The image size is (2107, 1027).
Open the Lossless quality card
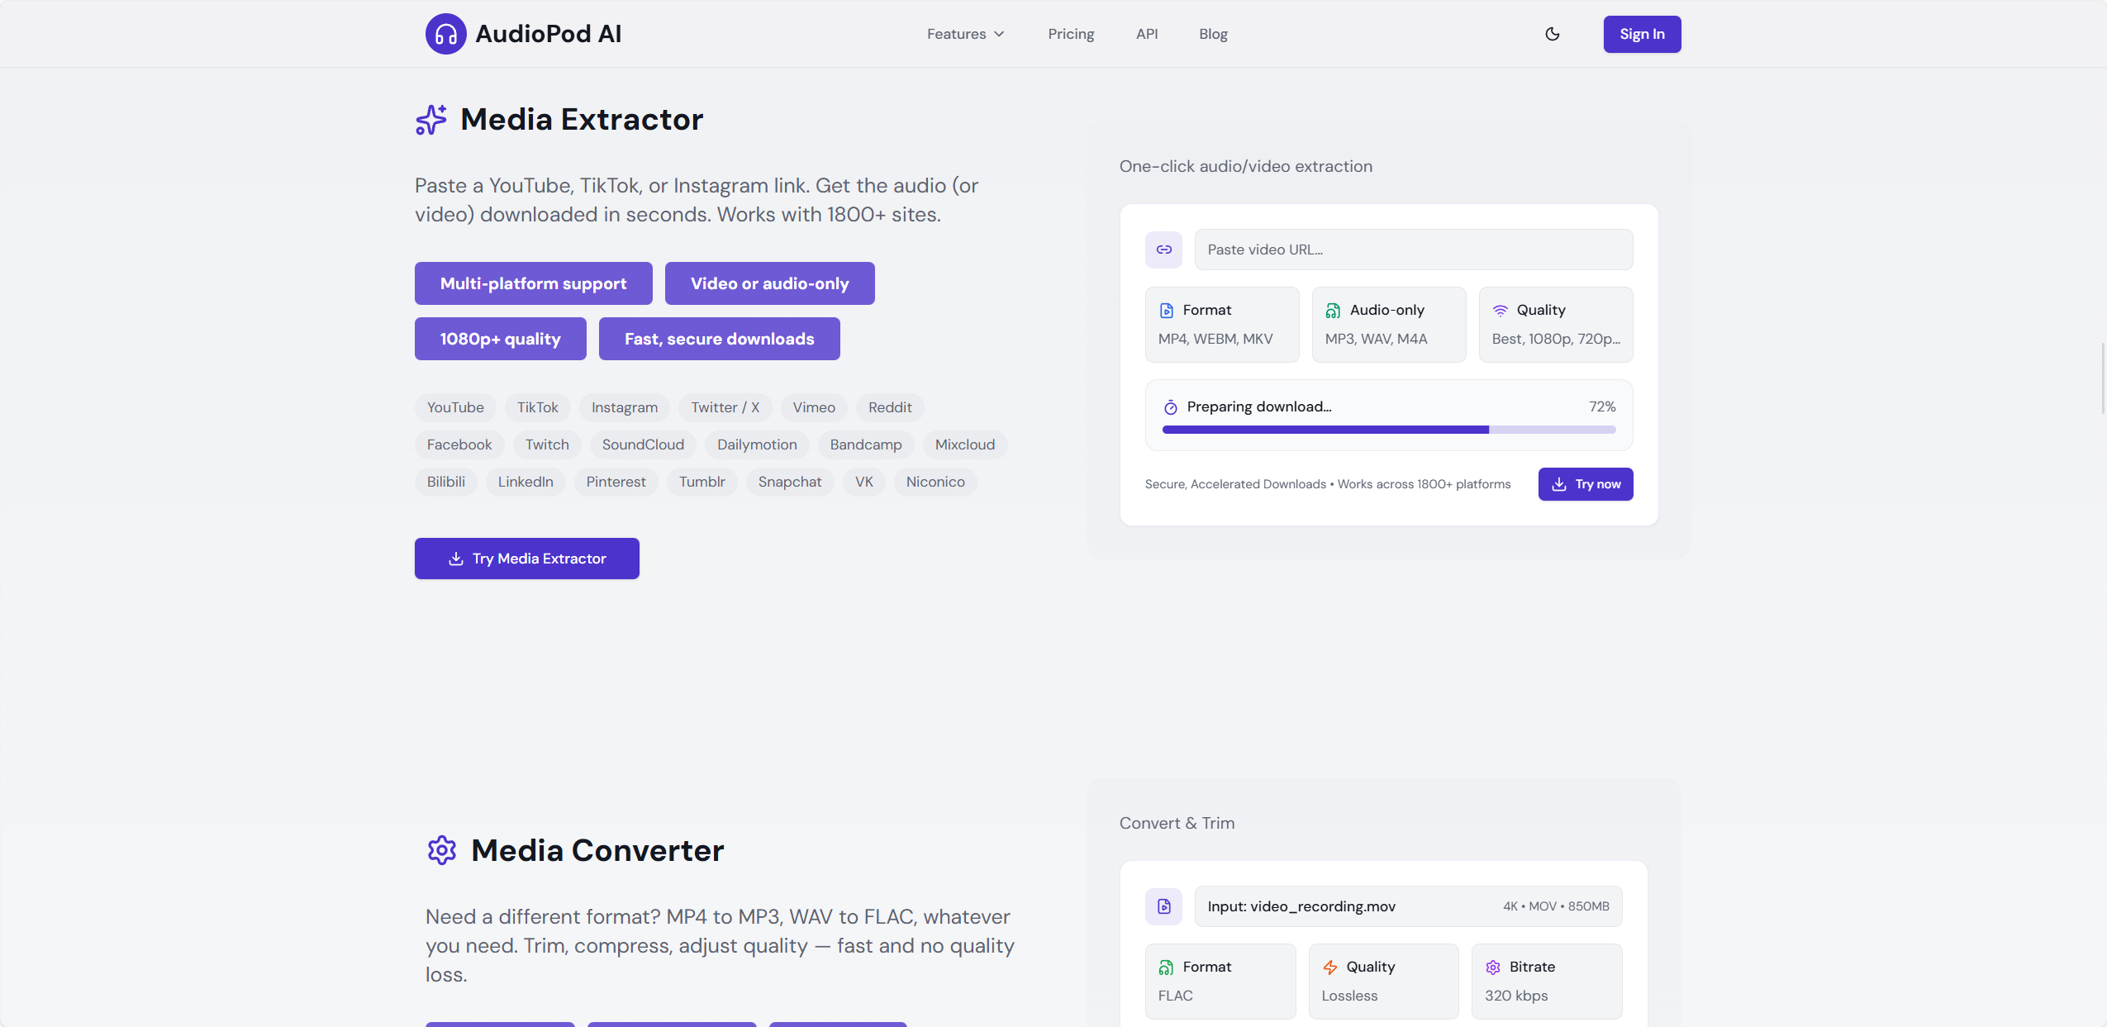click(1383, 982)
